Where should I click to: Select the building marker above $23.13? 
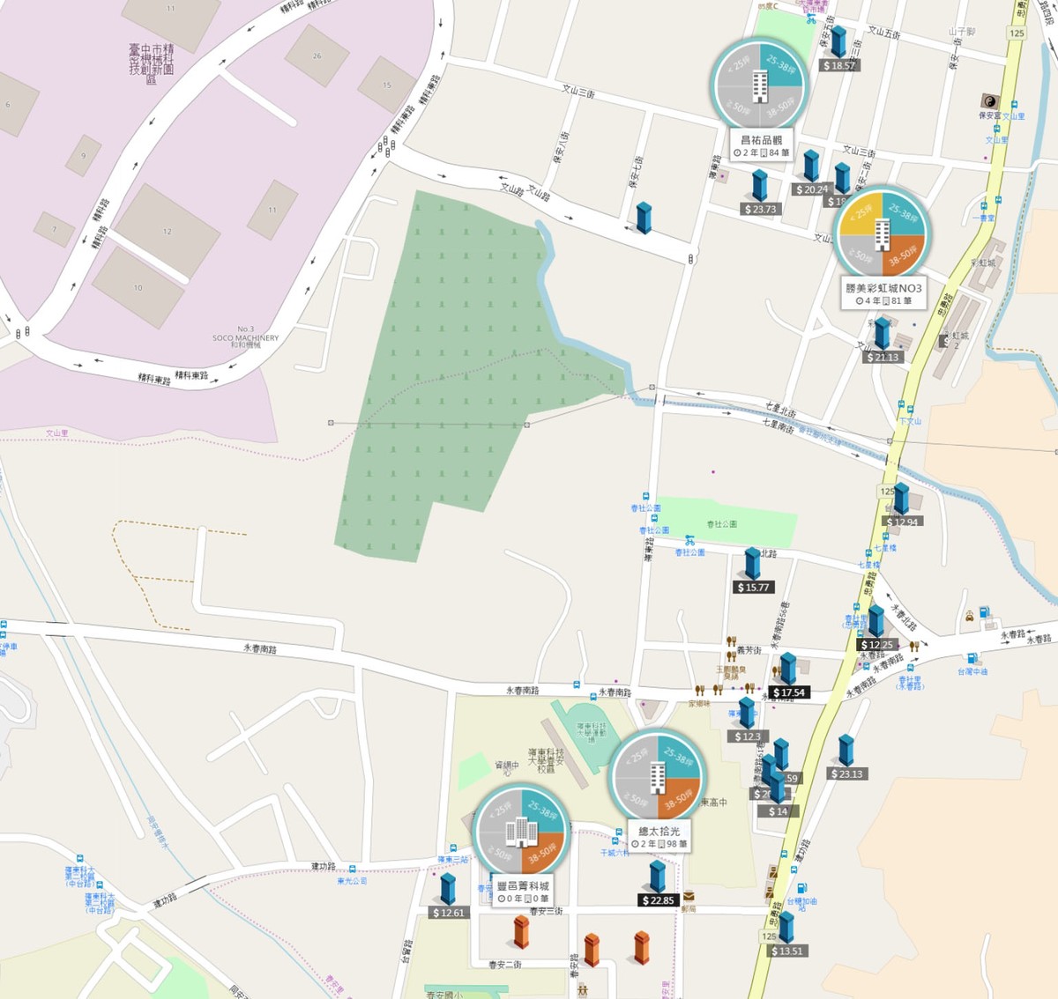pos(846,751)
